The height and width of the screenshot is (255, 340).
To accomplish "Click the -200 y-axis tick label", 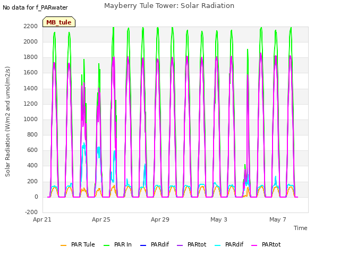I will [31, 212].
